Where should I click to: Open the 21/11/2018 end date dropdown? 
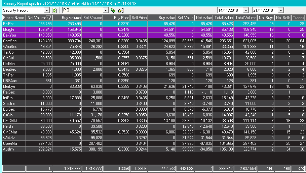pos(281,10)
